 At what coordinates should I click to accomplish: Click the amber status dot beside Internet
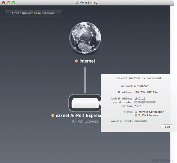pos(76,61)
